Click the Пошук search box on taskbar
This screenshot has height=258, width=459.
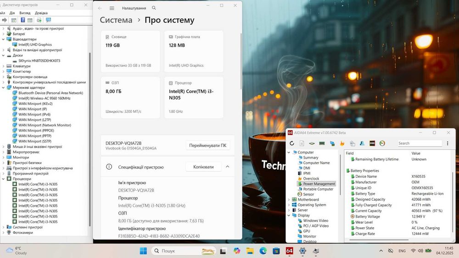[x=184, y=251]
